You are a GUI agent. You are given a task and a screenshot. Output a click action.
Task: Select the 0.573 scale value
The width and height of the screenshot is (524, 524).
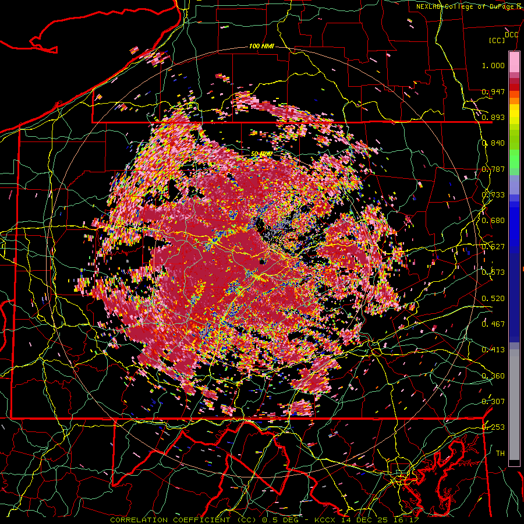coord(493,272)
